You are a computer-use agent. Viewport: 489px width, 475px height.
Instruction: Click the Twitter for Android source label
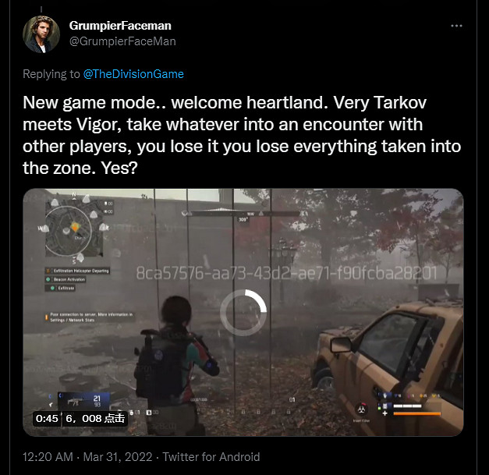(x=211, y=457)
